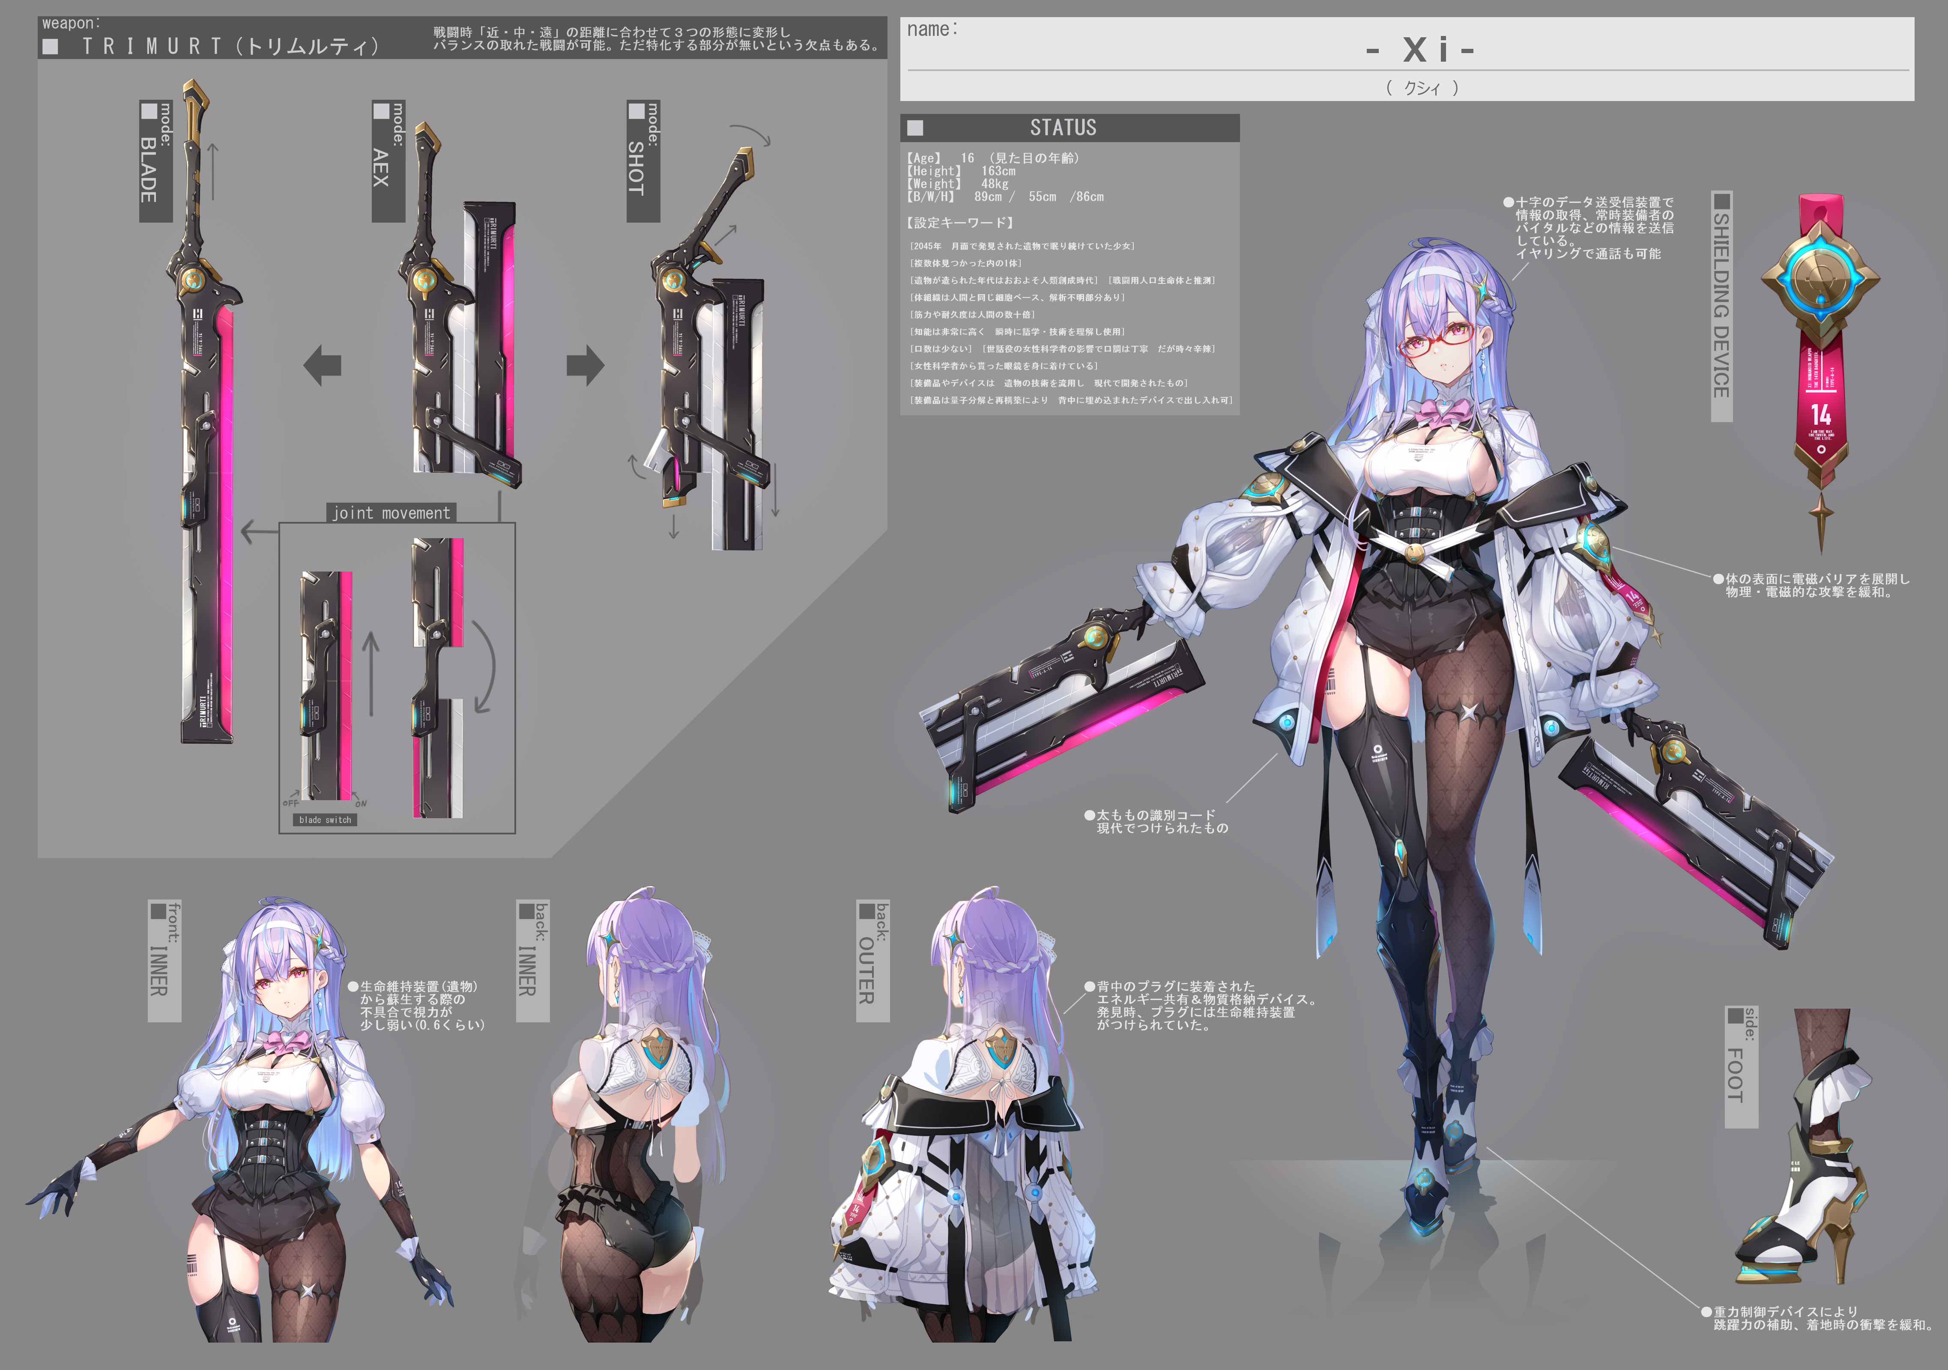Click the joint movement label

pyautogui.click(x=391, y=512)
